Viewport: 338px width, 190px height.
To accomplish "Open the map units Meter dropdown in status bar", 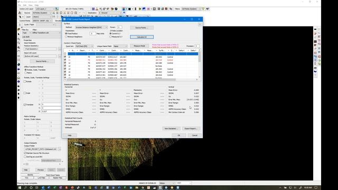I will [166, 183].
